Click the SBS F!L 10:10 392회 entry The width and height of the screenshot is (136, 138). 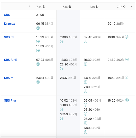[116, 37]
